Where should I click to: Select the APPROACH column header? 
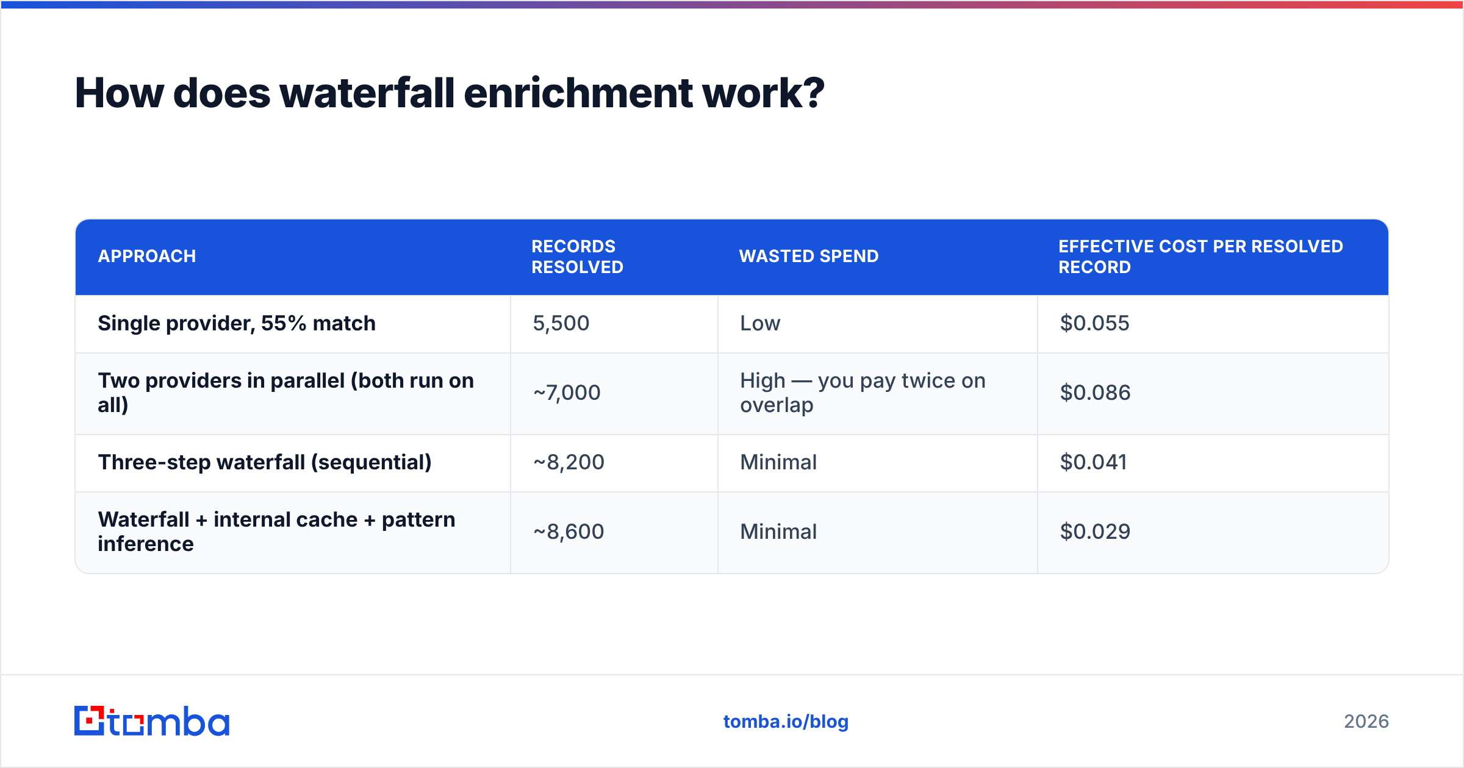pos(147,256)
